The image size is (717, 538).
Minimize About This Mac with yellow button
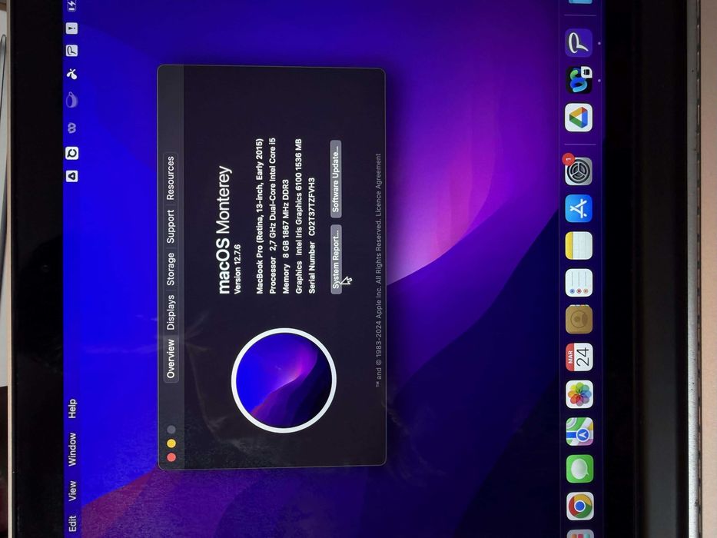[171, 443]
